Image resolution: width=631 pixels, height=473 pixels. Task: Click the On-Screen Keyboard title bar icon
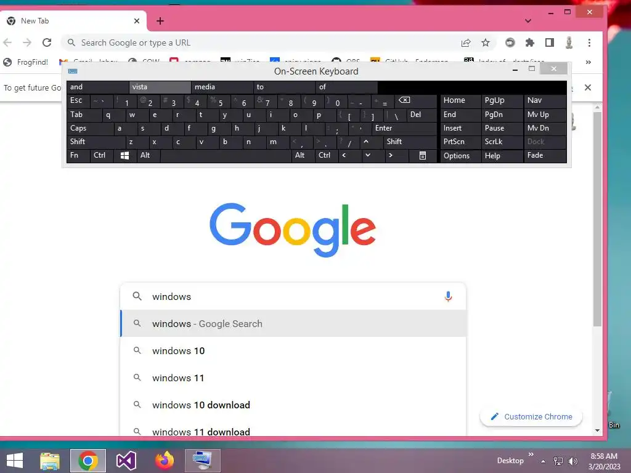point(73,71)
